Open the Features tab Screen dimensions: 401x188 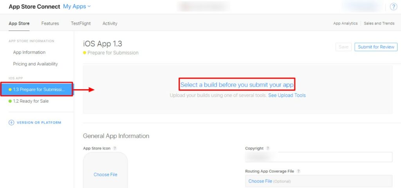[x=50, y=23]
